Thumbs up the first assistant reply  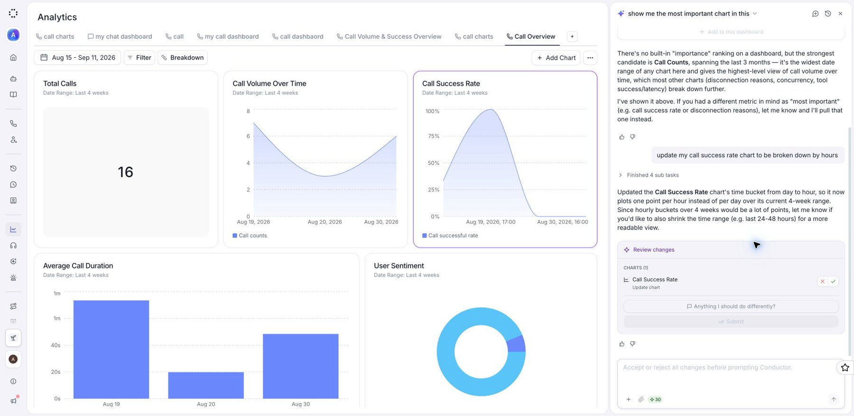click(x=622, y=137)
